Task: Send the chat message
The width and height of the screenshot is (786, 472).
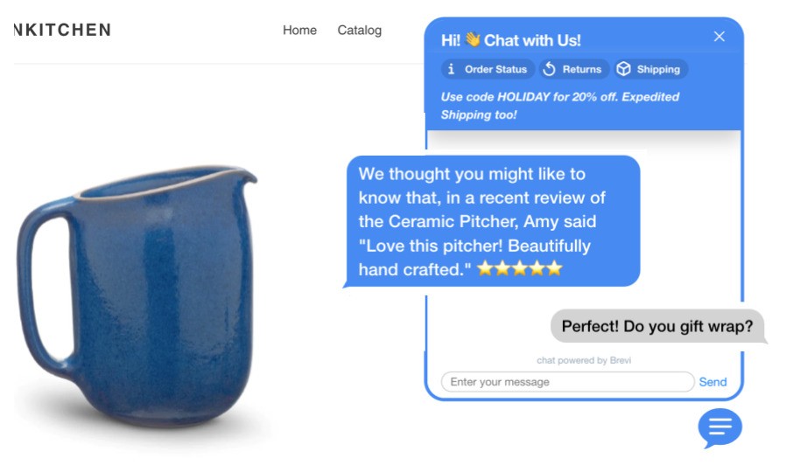Action: click(x=712, y=382)
